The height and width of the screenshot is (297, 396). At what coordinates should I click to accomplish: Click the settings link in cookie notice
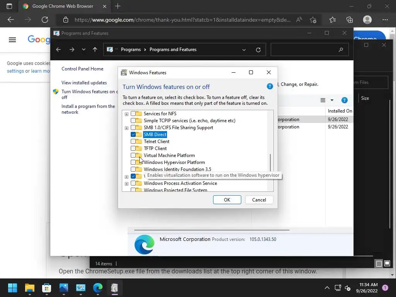pos(15,71)
